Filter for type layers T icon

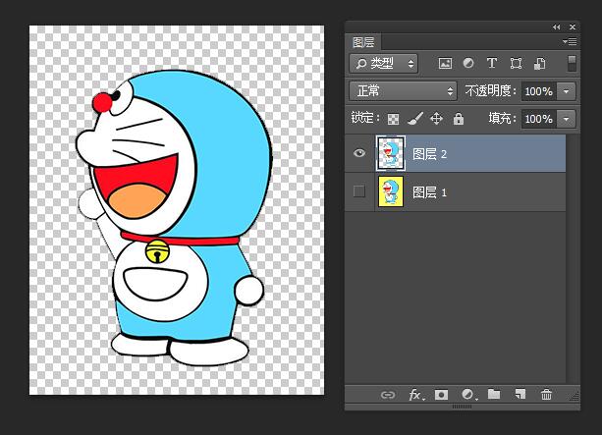click(492, 63)
